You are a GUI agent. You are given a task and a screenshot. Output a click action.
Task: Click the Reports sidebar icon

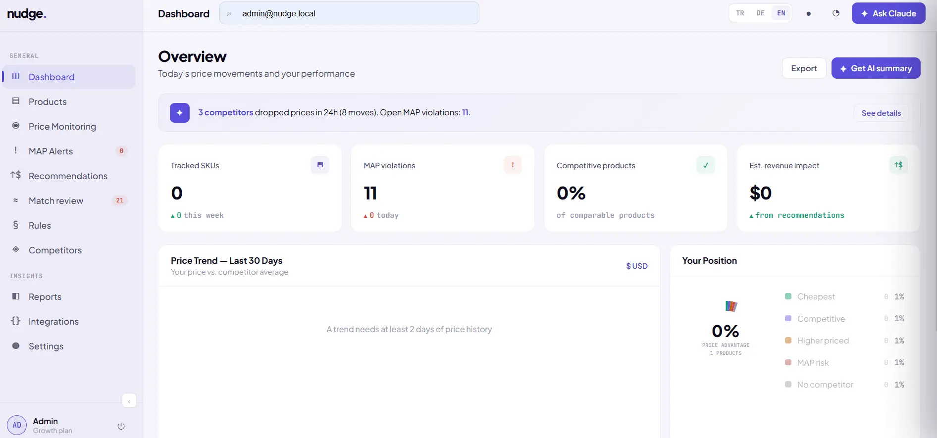pyautogui.click(x=16, y=296)
